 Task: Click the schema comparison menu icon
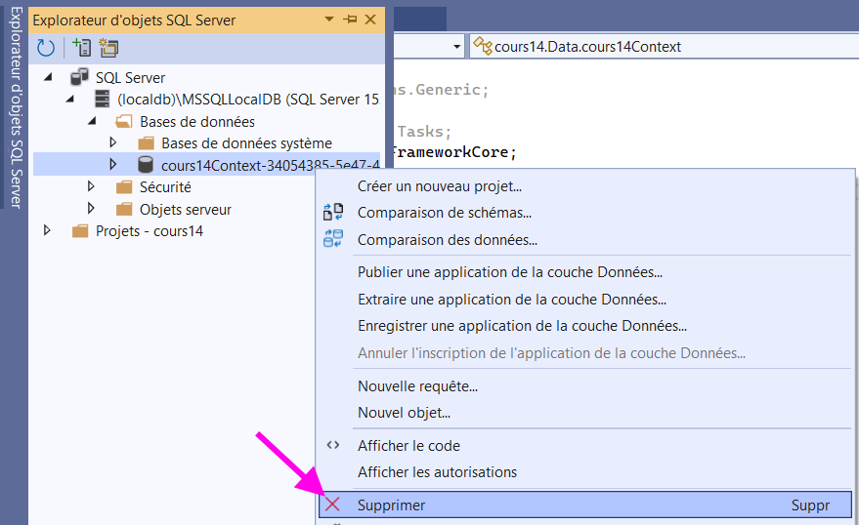333,212
